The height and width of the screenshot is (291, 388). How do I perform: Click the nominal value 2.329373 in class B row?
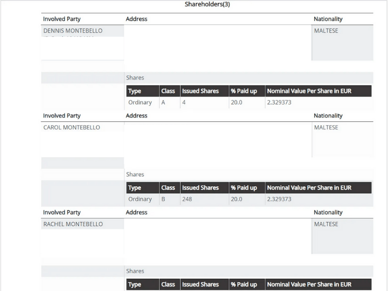[279, 199]
